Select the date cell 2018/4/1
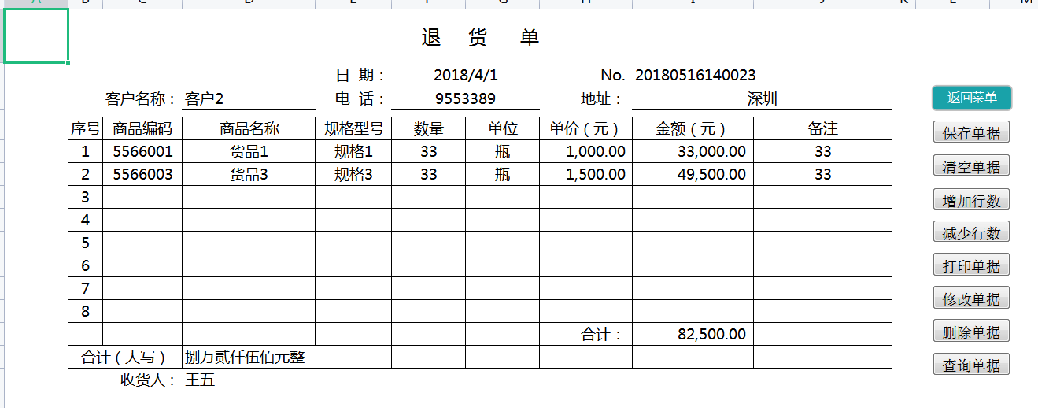 click(x=465, y=76)
